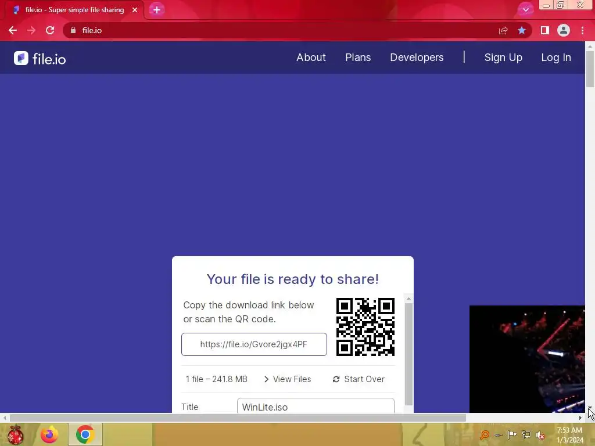Click the network tray icon
Image resolution: width=595 pixels, height=446 pixels.
point(526,434)
